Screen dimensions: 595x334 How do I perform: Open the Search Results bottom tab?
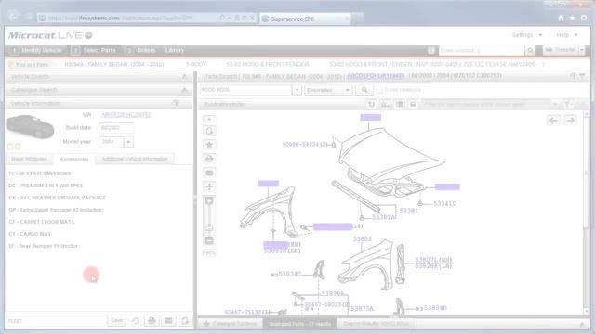point(376,324)
